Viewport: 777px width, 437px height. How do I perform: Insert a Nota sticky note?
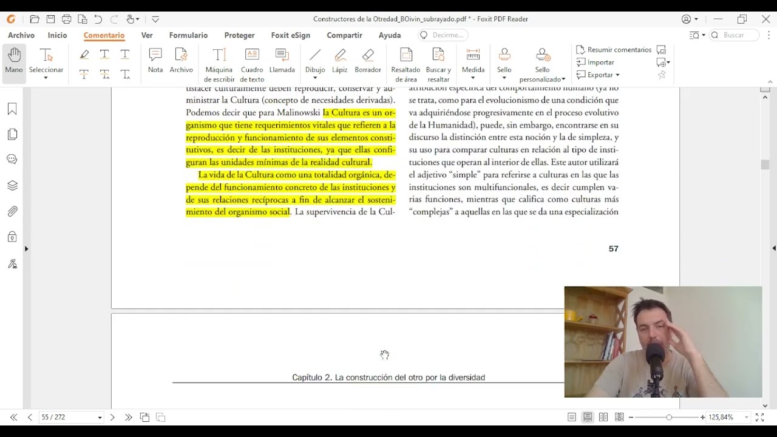click(155, 61)
